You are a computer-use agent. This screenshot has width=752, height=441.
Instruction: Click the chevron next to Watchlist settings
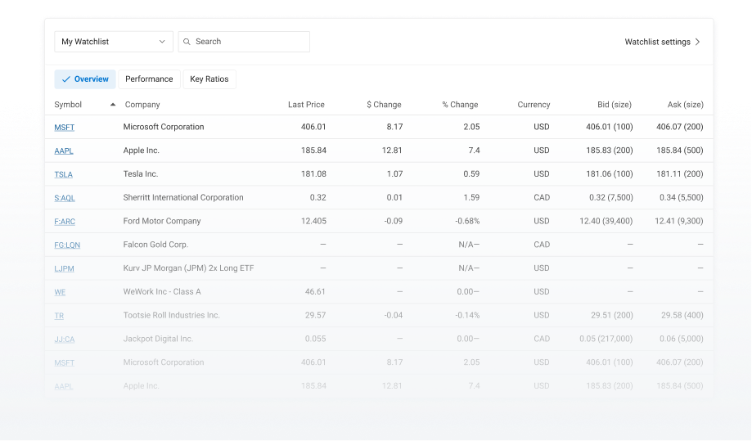click(x=698, y=42)
